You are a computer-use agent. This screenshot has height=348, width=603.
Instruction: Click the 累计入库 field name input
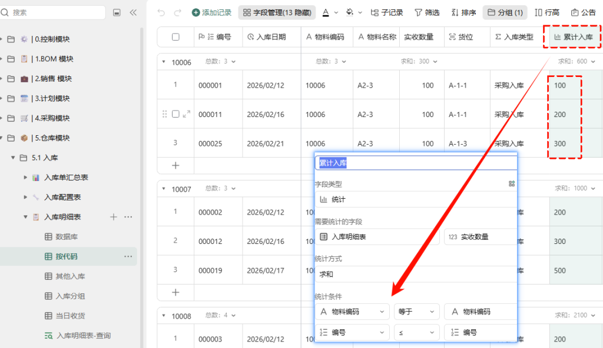pos(416,163)
